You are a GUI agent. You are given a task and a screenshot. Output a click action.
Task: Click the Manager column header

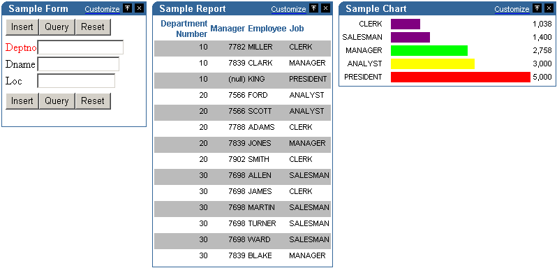[228, 29]
